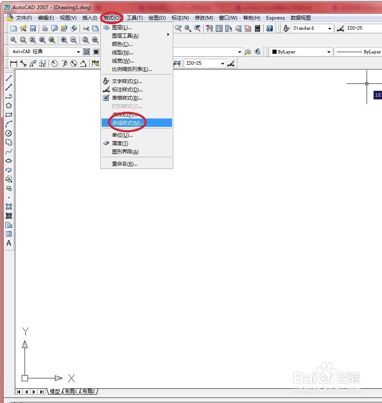Select the Hatch tool
The width and height of the screenshot is (382, 403).
9,207
